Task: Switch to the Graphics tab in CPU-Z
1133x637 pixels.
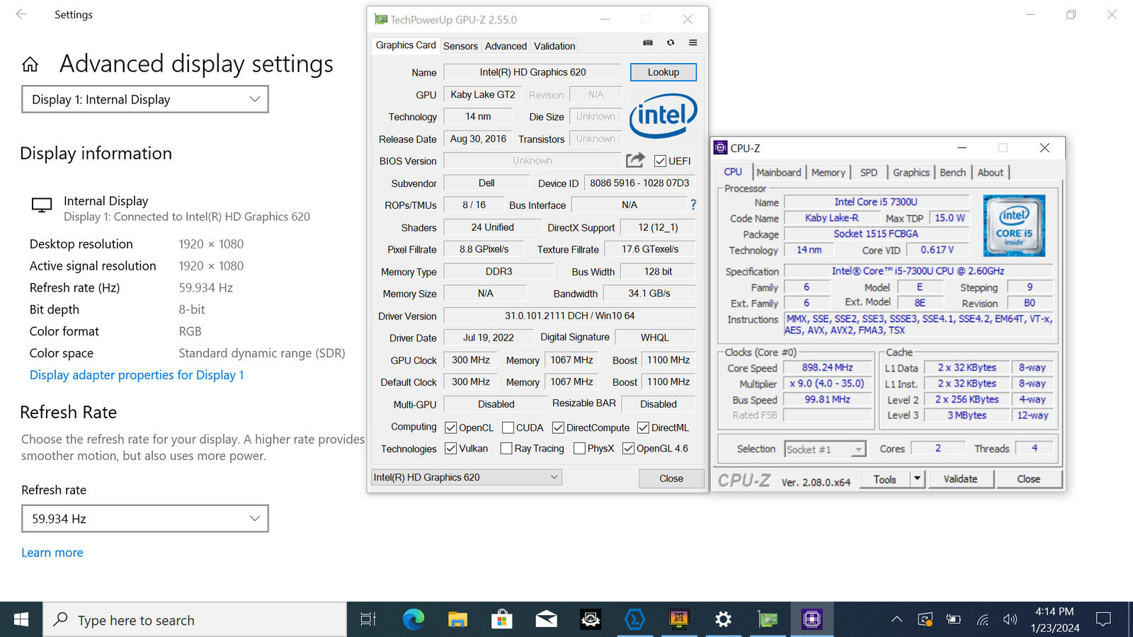Action: point(911,172)
